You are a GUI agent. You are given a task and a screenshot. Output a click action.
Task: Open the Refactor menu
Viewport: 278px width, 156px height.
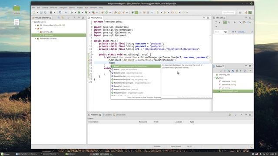pyautogui.click(x=53, y=8)
